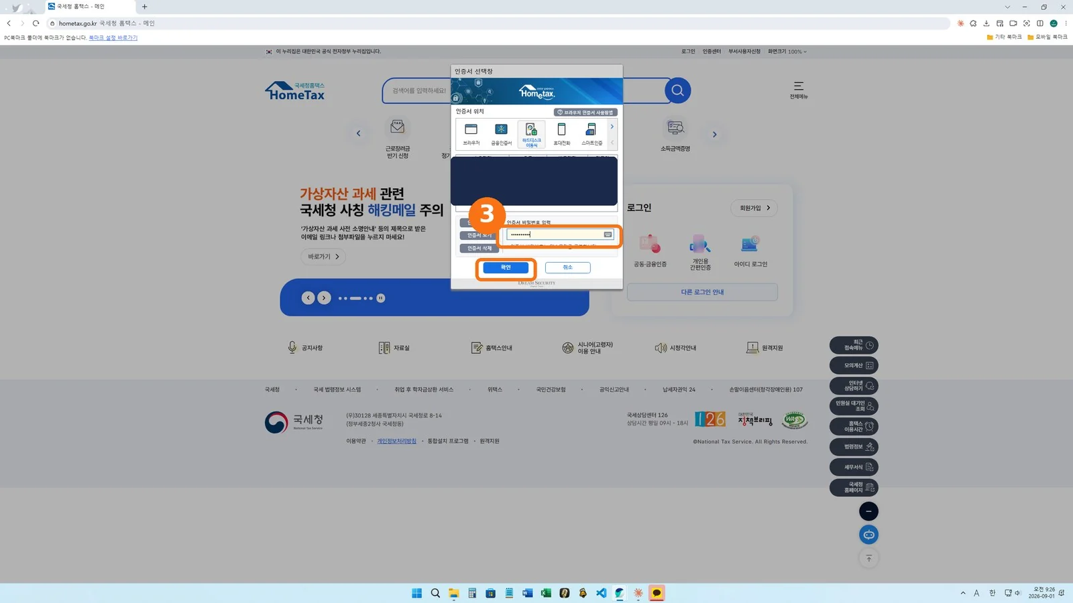
Task: Pause the banner slideshow
Action: (x=381, y=298)
